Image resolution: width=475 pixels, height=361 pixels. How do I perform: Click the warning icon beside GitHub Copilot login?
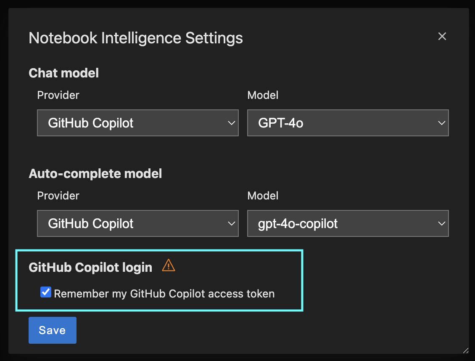tap(169, 265)
